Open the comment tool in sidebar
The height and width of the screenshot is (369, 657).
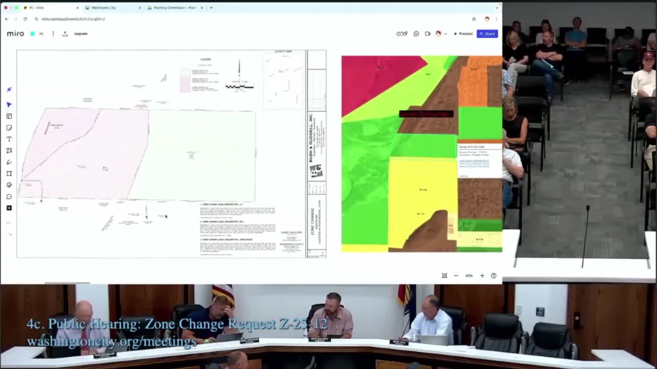coord(9,196)
